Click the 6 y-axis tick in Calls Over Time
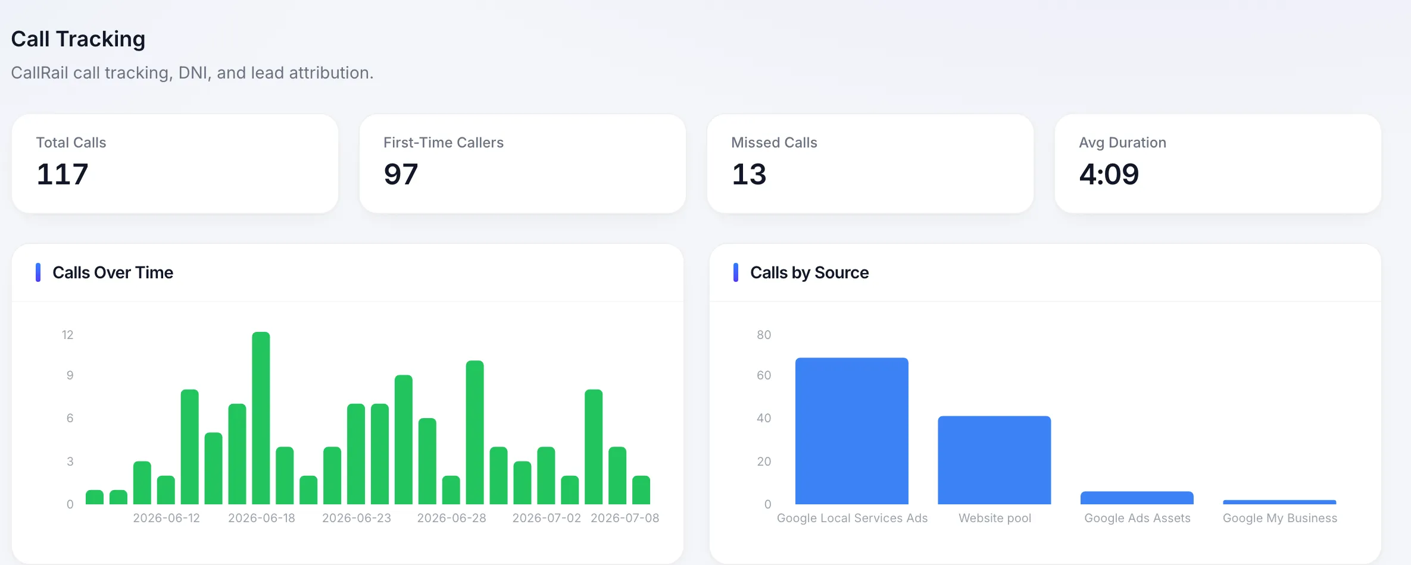Viewport: 1411px width, 565px height. [70, 418]
